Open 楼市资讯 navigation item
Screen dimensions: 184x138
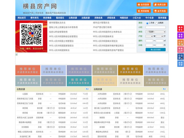[34, 18]
